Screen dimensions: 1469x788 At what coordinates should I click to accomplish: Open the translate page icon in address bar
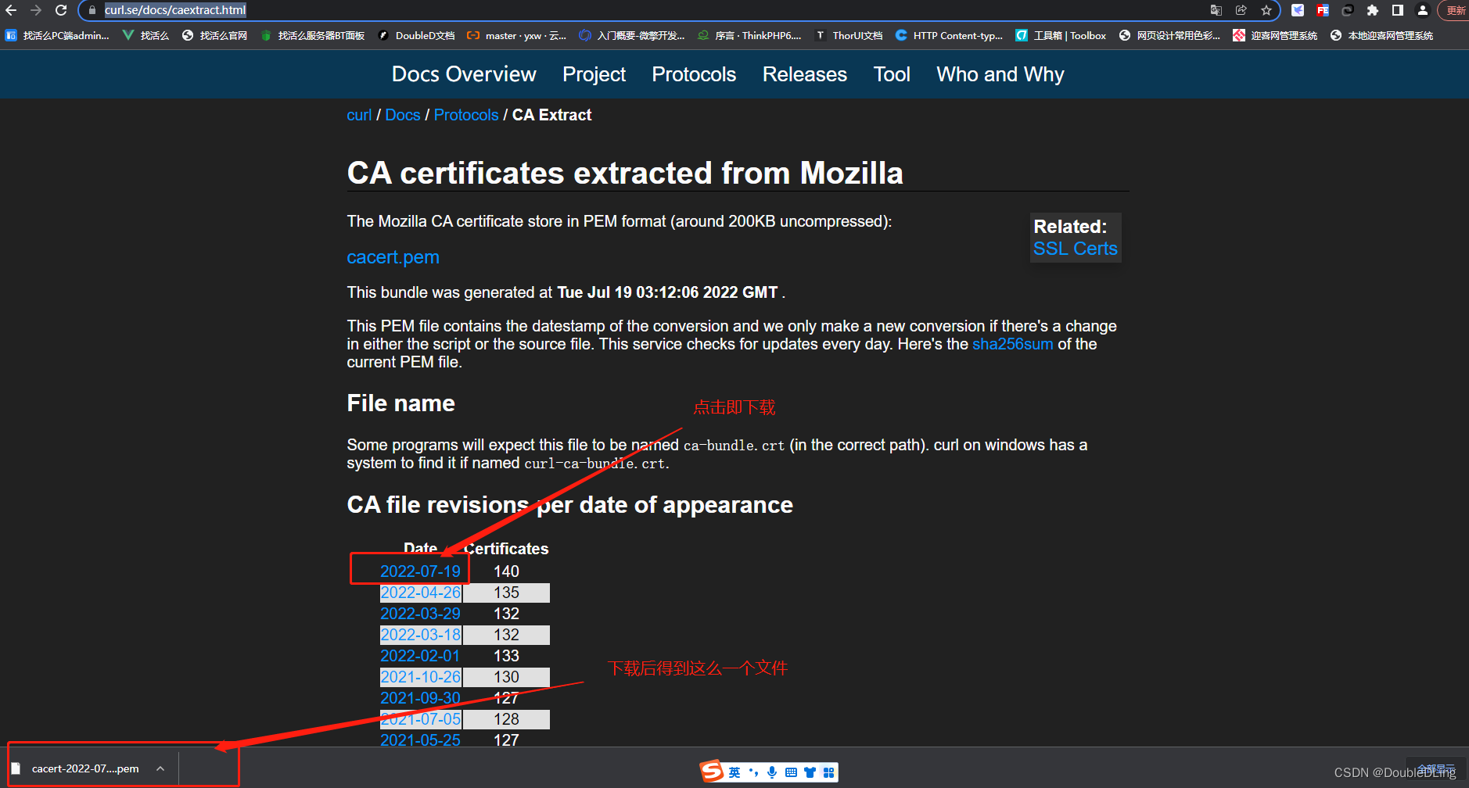pos(1216,10)
